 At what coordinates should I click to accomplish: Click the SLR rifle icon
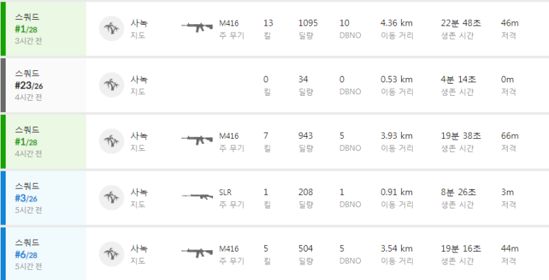coord(197,196)
